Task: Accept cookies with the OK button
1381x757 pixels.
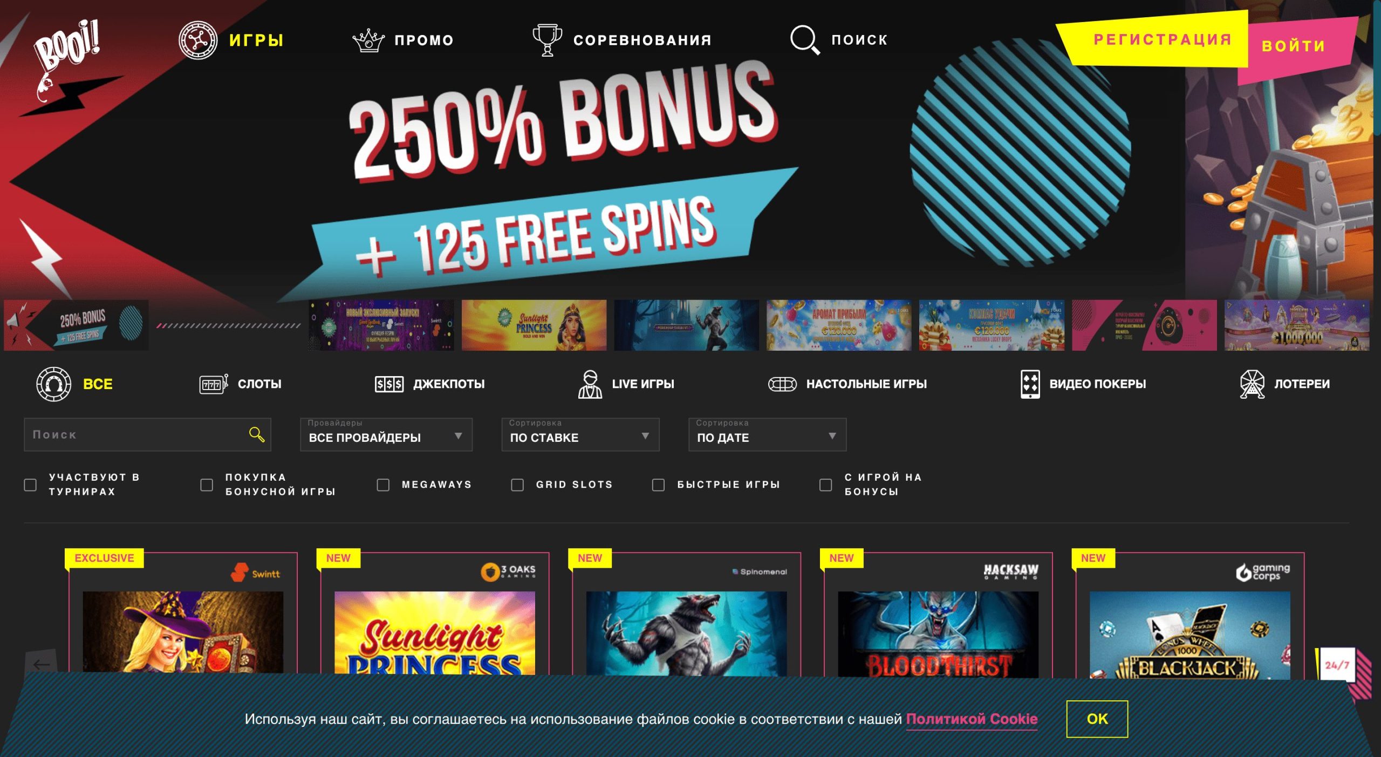Action: coord(1097,719)
